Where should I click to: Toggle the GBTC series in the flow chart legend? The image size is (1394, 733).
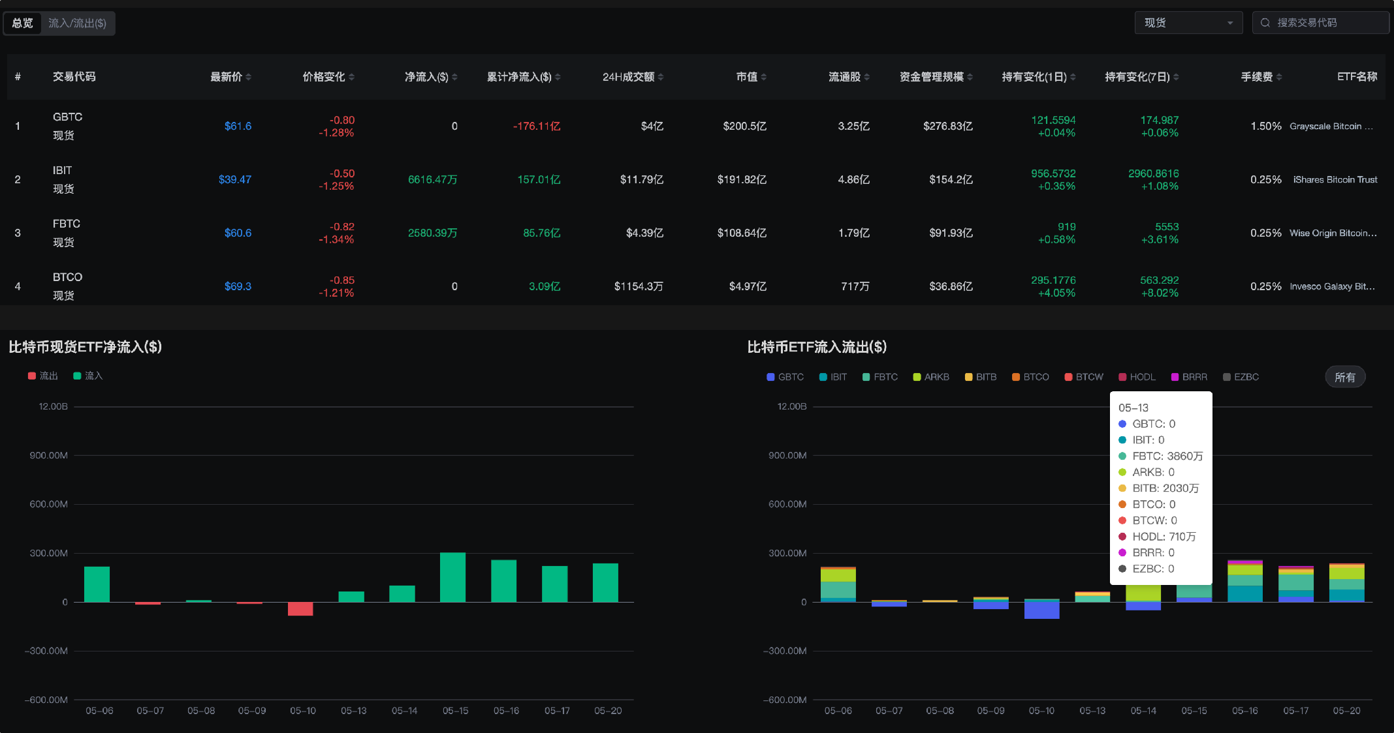784,376
